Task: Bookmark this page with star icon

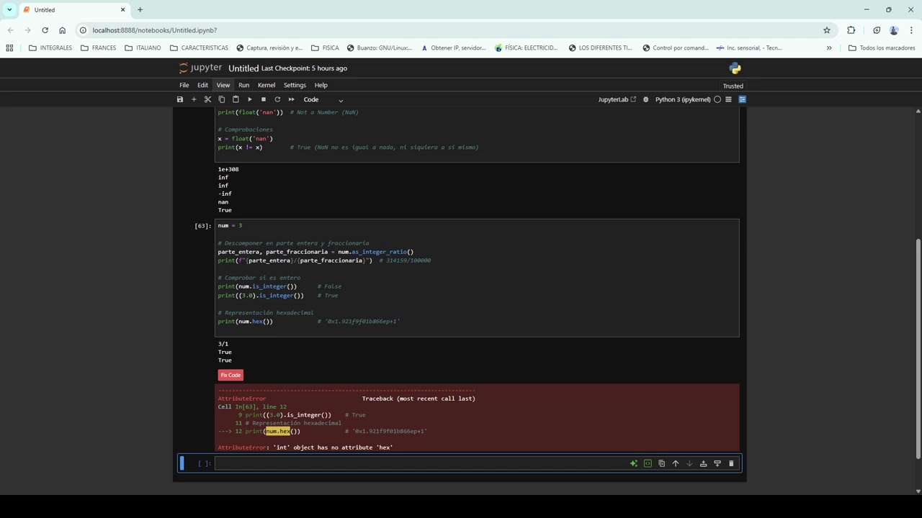Action: [827, 30]
